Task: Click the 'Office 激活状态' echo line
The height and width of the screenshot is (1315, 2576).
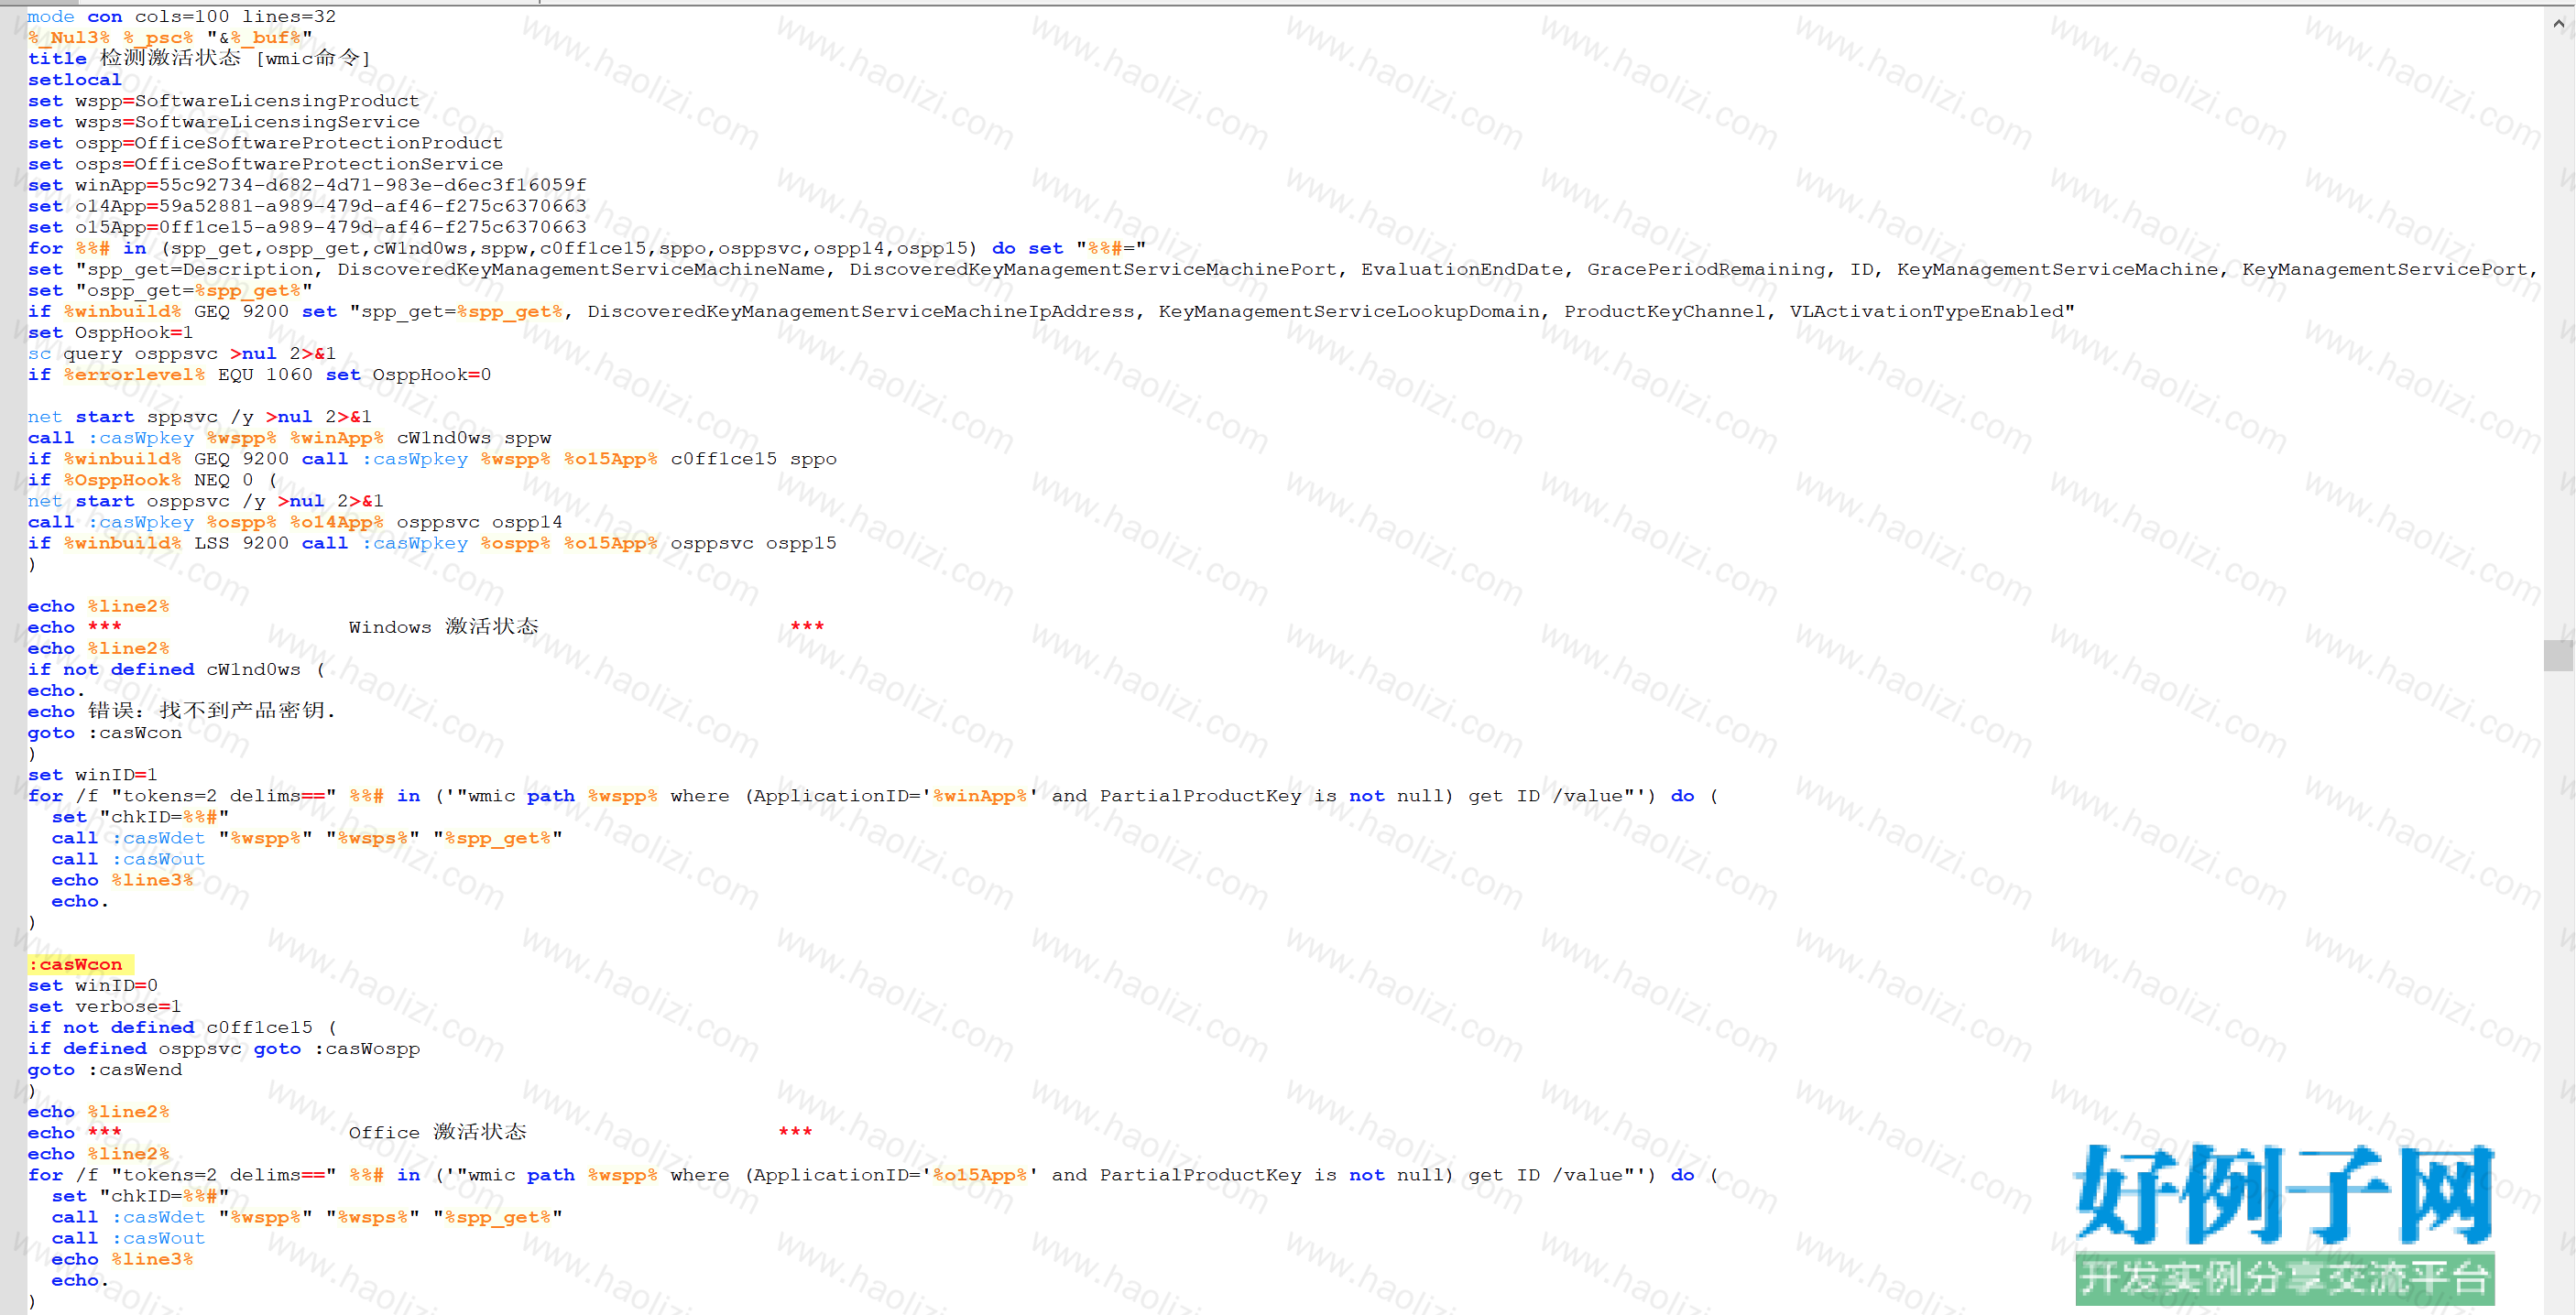Action: click(x=420, y=1132)
